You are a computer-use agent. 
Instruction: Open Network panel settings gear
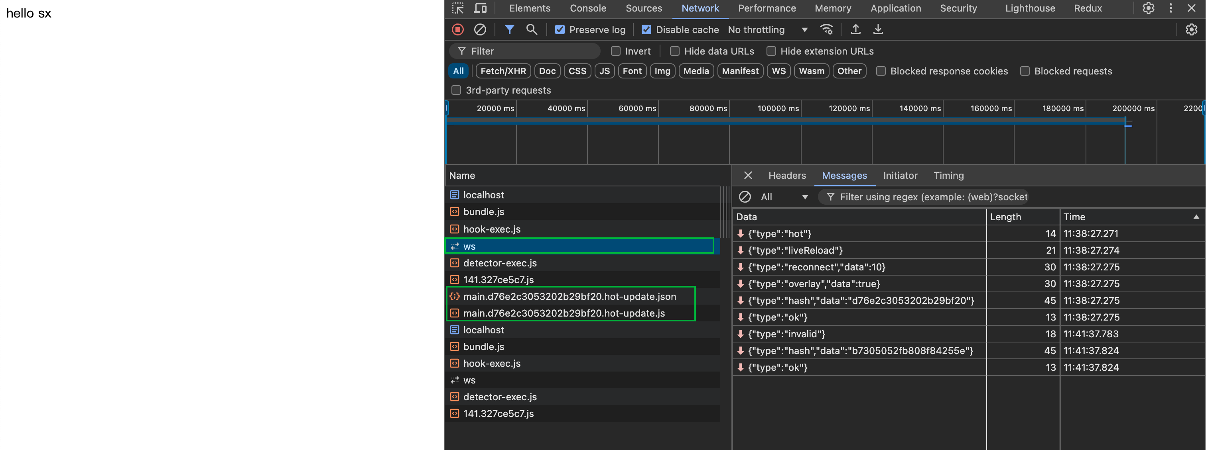click(x=1191, y=29)
